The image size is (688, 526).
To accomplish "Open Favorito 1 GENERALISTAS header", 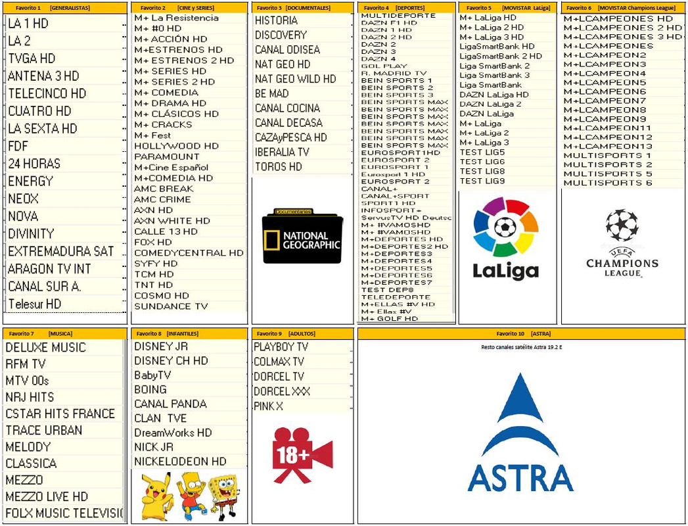I will [65, 8].
